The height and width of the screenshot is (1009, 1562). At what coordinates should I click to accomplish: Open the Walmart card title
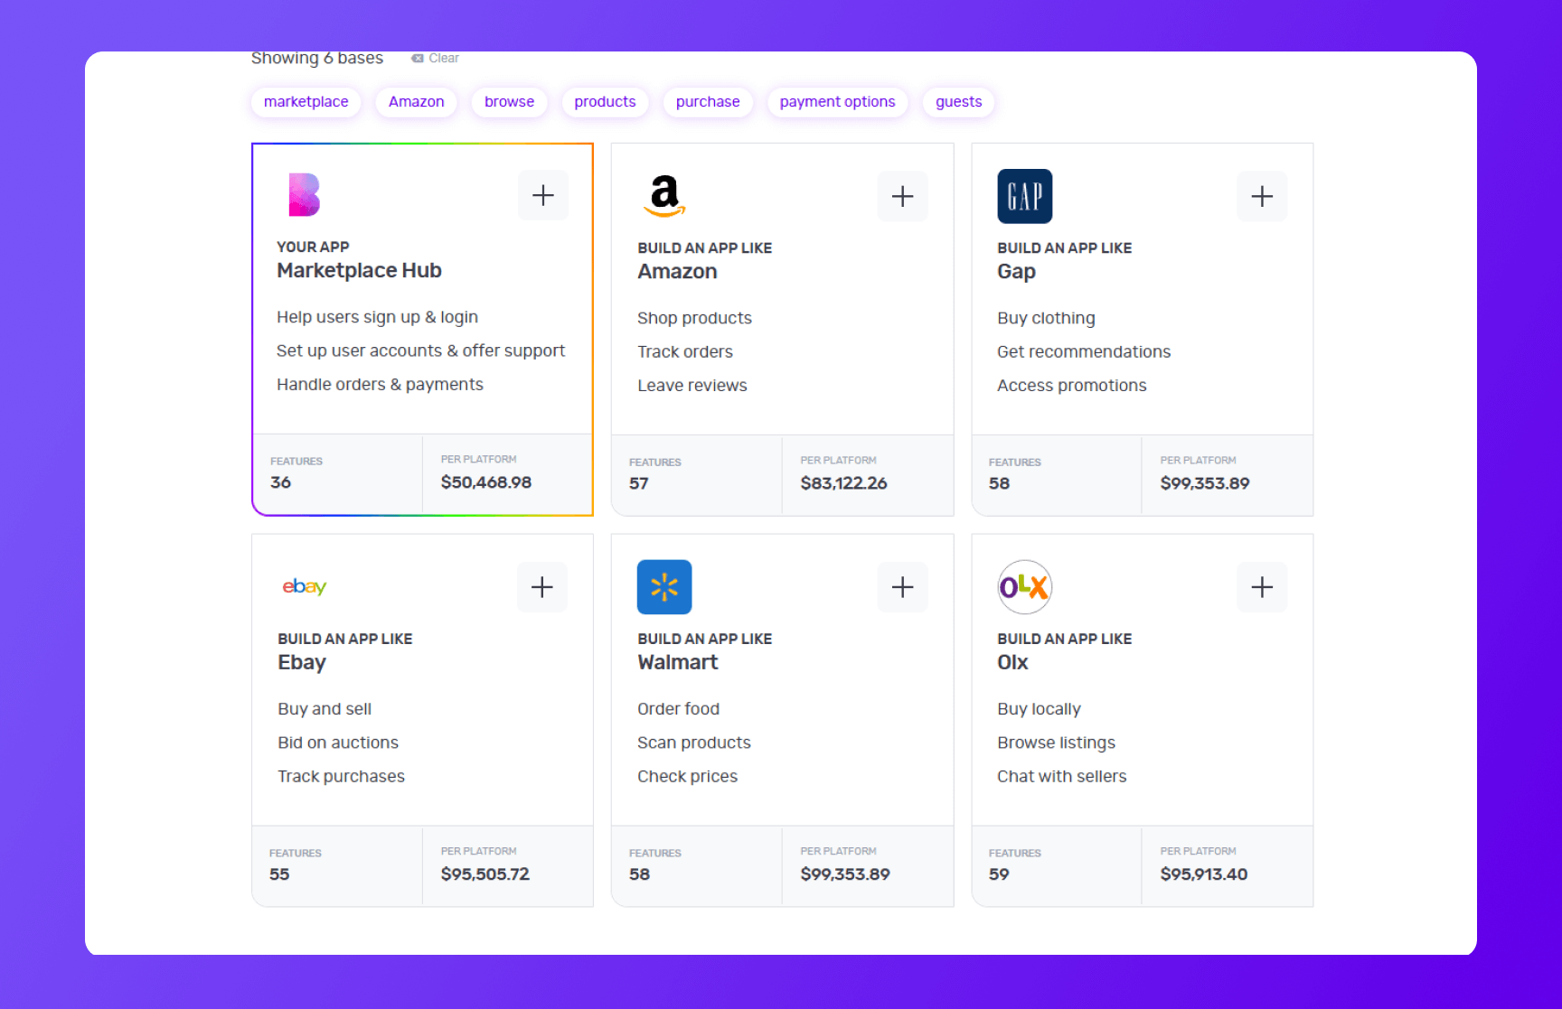click(x=677, y=662)
